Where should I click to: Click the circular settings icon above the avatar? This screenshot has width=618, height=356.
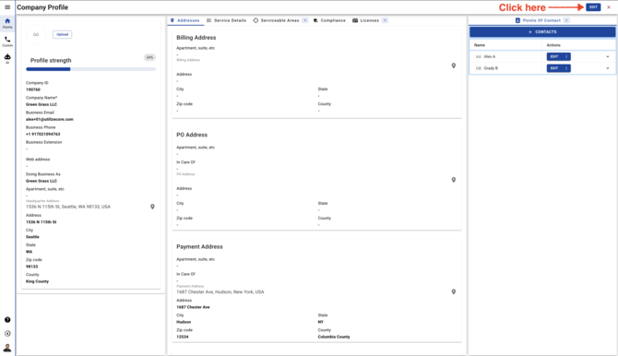coord(7,334)
